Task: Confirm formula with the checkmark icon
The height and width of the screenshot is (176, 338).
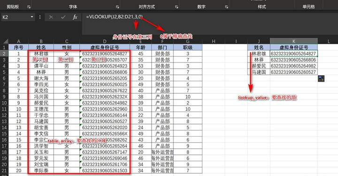Action: [x=63, y=17]
